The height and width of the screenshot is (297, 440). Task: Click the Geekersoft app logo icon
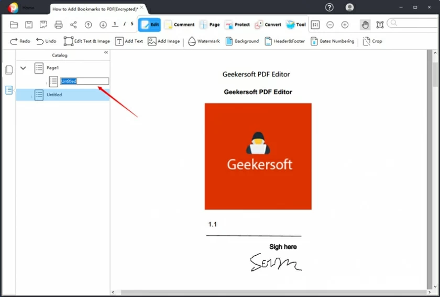[x=13, y=8]
